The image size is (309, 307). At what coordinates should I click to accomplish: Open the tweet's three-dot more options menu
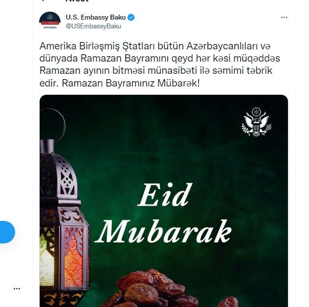pos(284,18)
